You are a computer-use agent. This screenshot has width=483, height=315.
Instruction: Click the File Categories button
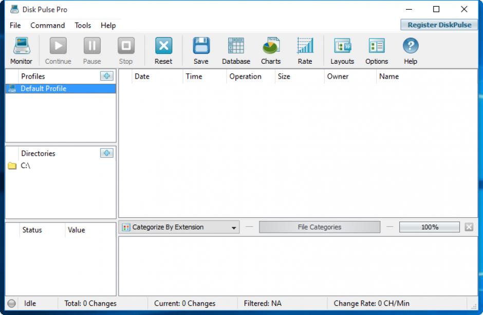click(x=320, y=227)
